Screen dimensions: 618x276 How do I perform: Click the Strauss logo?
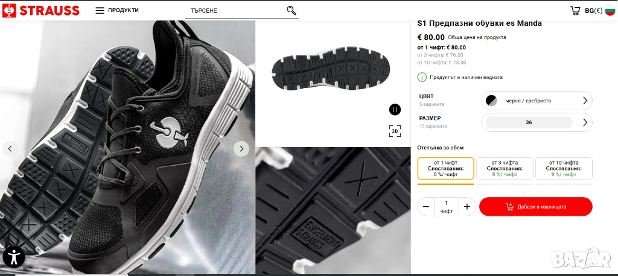(41, 10)
